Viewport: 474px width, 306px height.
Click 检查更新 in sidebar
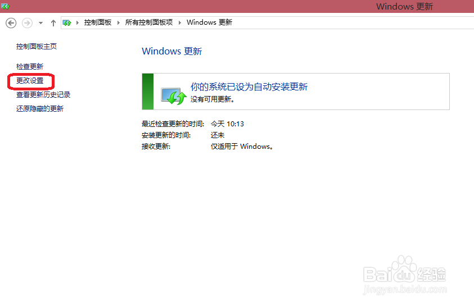point(30,66)
